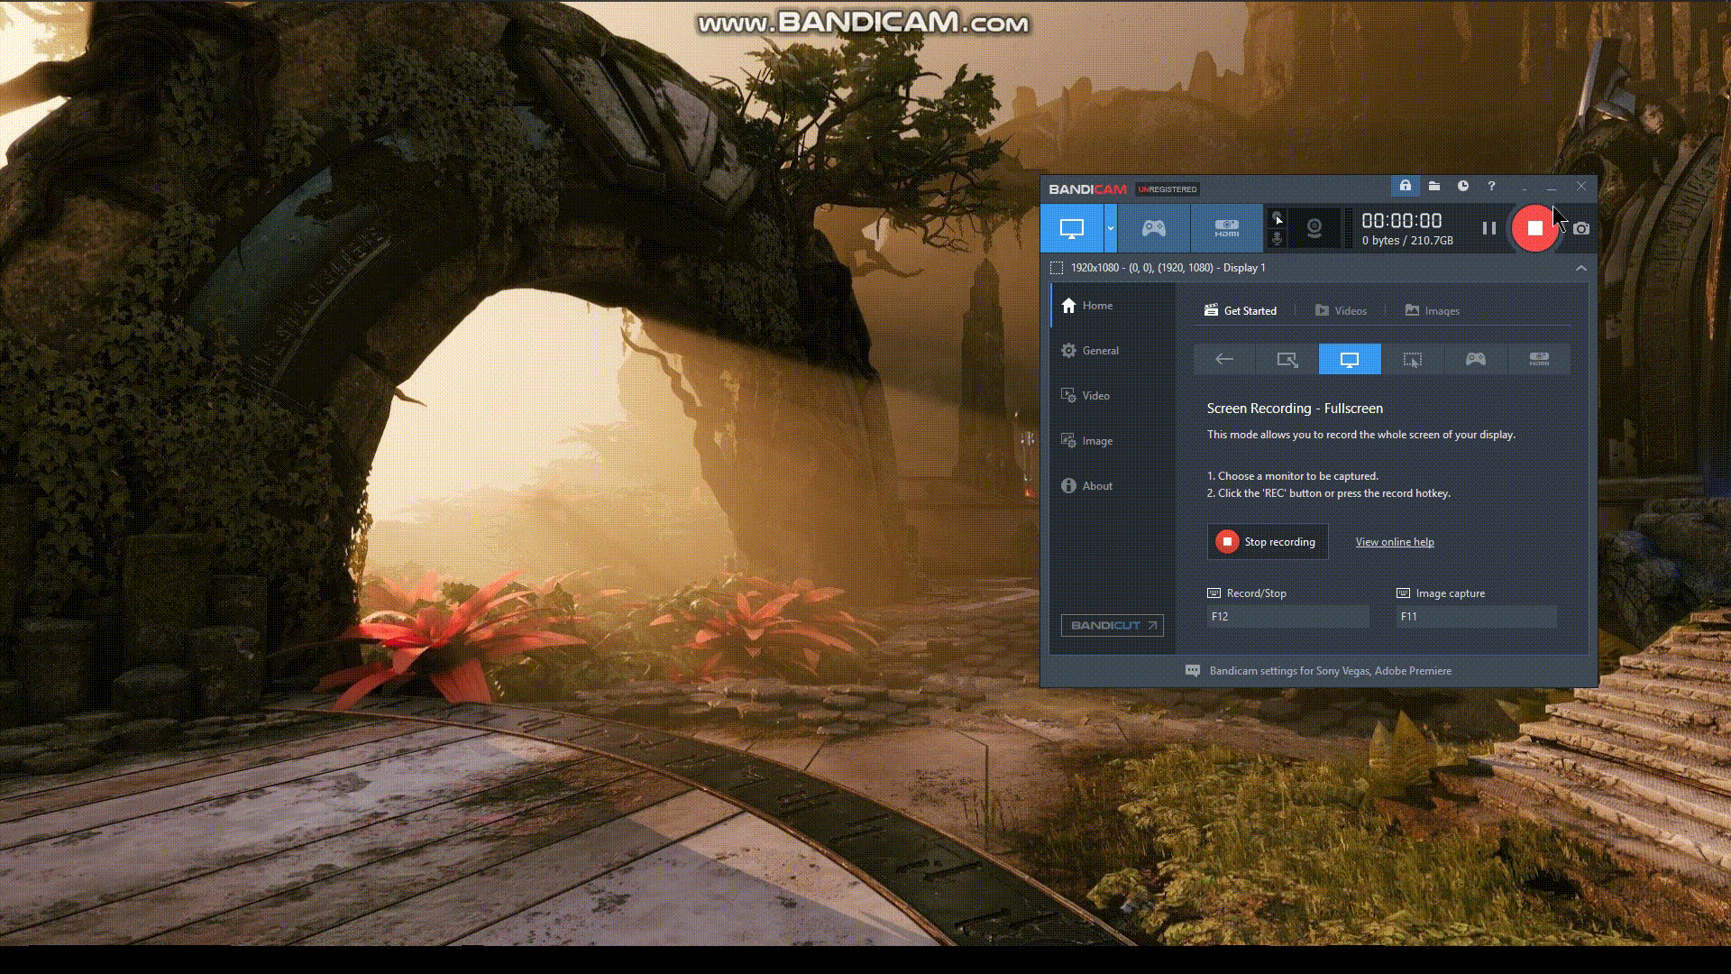Select Game Recording mode gamepad icon in top bar
The width and height of the screenshot is (1731, 974).
[x=1153, y=228]
